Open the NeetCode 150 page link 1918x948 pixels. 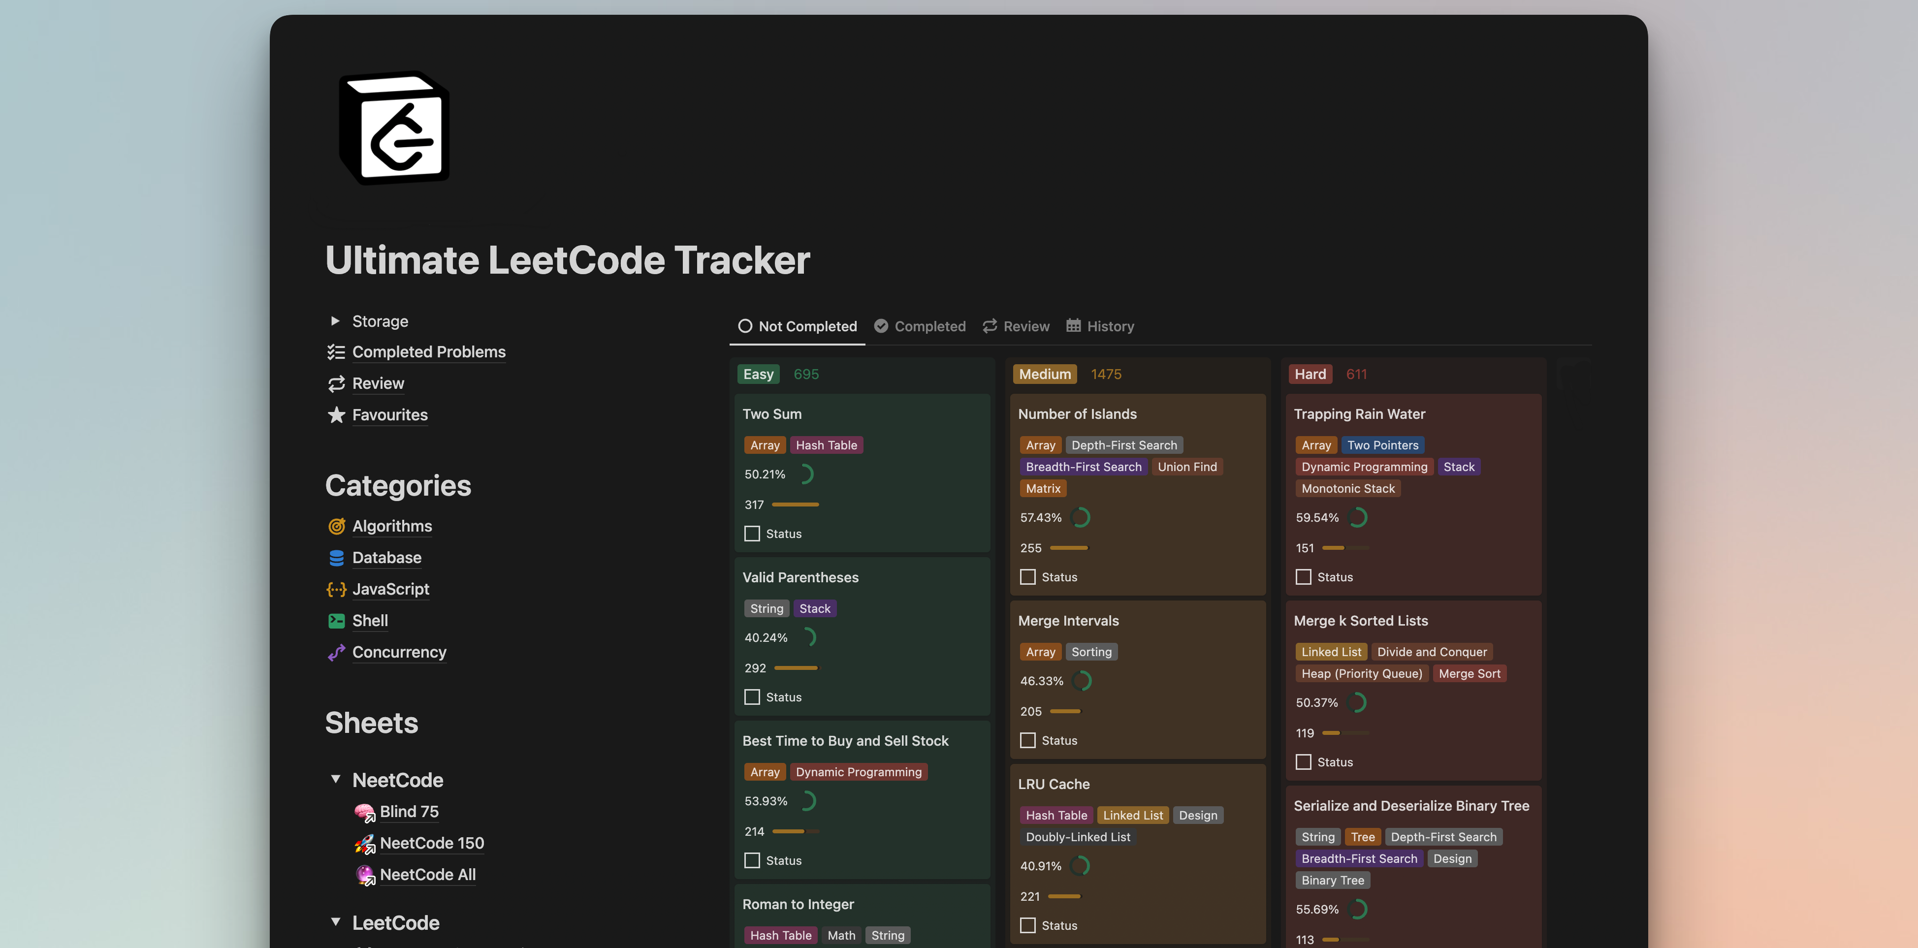[431, 843]
